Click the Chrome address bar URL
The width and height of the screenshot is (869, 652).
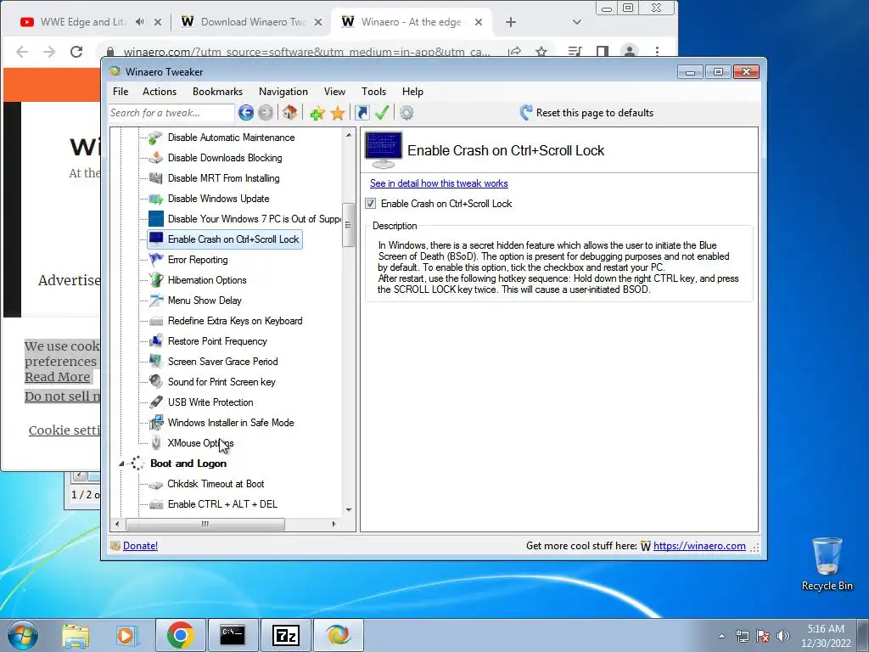[x=306, y=52]
